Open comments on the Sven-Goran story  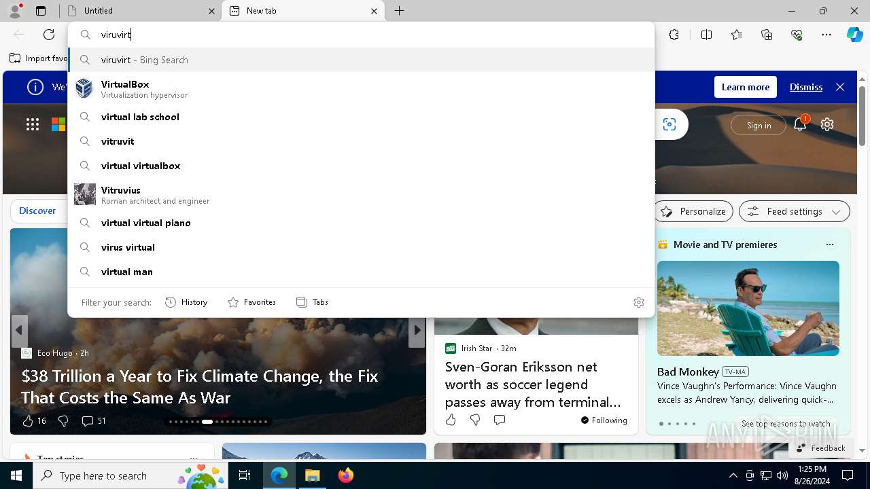click(x=500, y=420)
